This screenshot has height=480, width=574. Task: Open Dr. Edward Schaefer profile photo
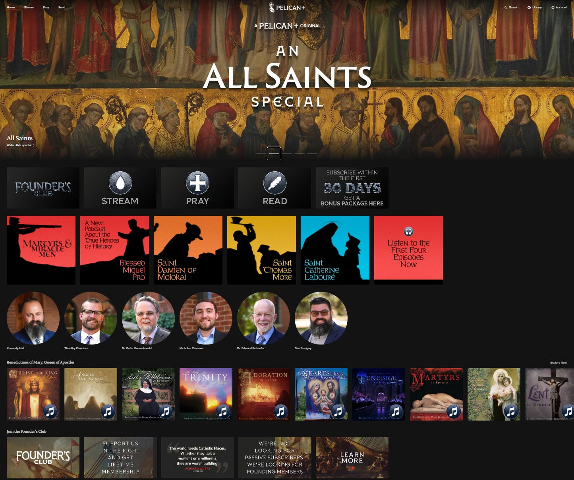263,318
